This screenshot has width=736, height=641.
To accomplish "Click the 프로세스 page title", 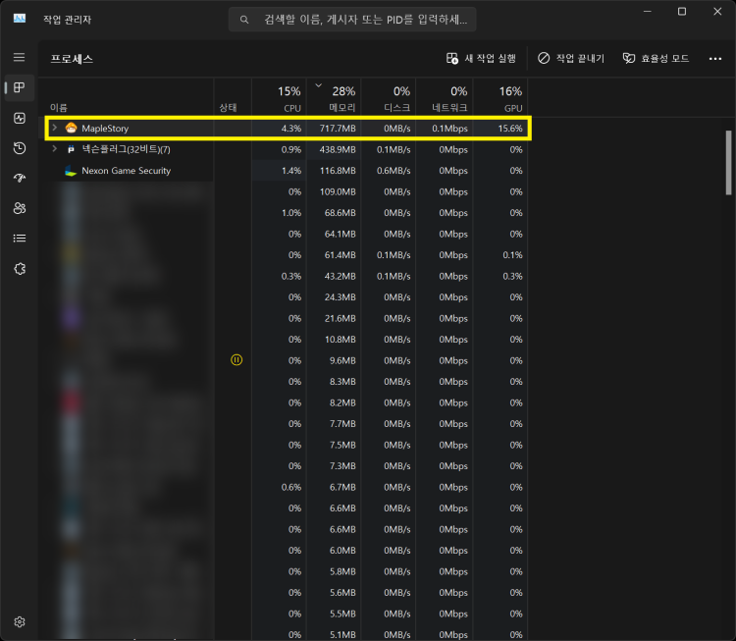I will point(72,59).
